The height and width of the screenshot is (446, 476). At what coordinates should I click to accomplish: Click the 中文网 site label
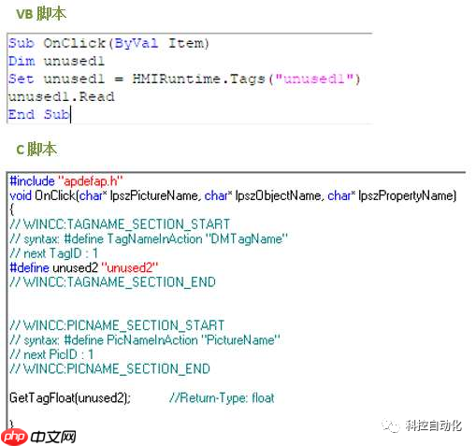tap(53, 437)
